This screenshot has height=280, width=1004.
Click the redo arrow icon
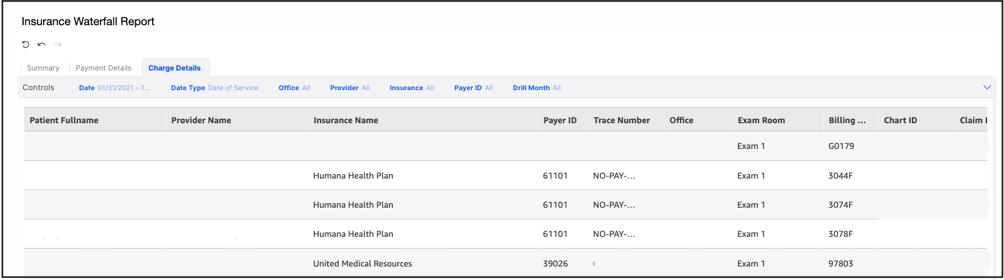57,44
